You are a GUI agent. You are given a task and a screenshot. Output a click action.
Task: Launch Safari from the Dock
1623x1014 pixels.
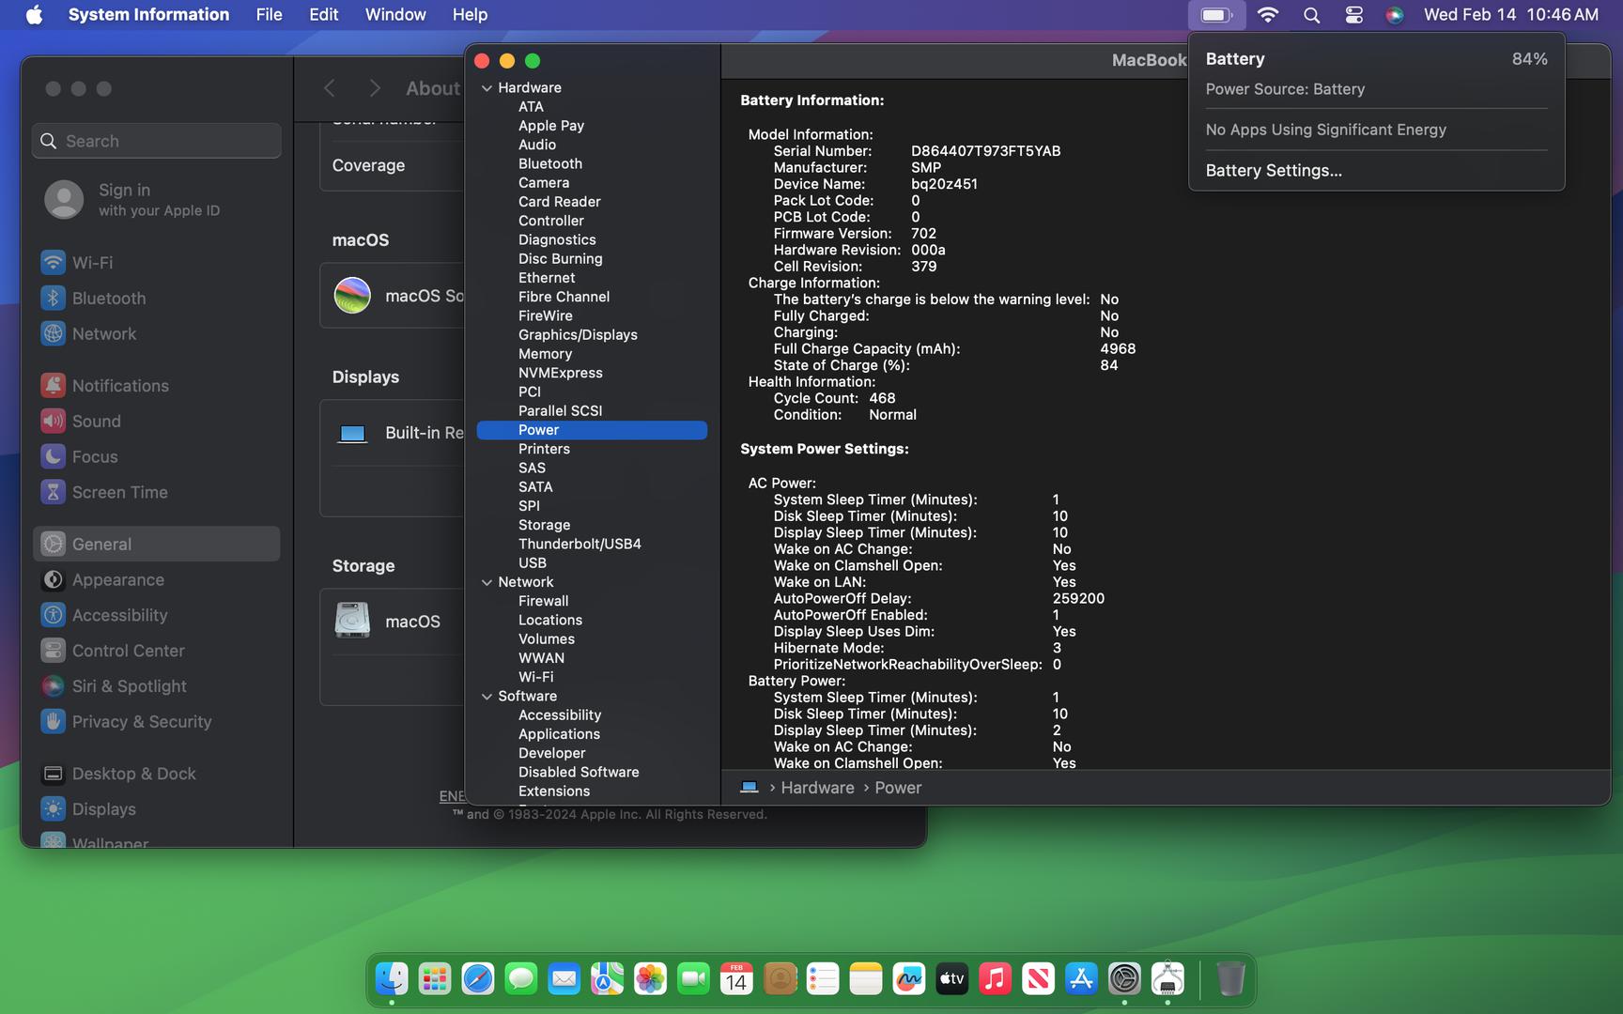click(478, 979)
